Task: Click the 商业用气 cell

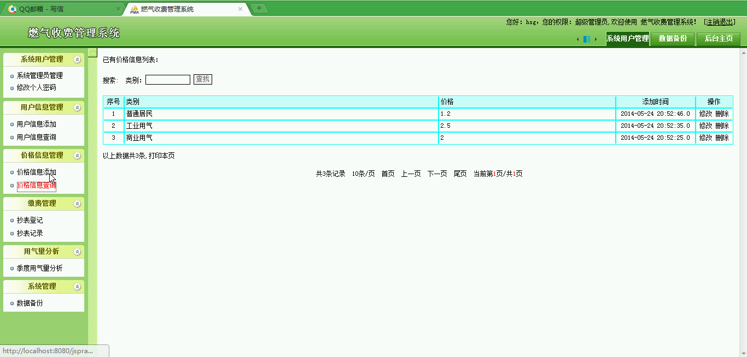Action: tap(281, 138)
